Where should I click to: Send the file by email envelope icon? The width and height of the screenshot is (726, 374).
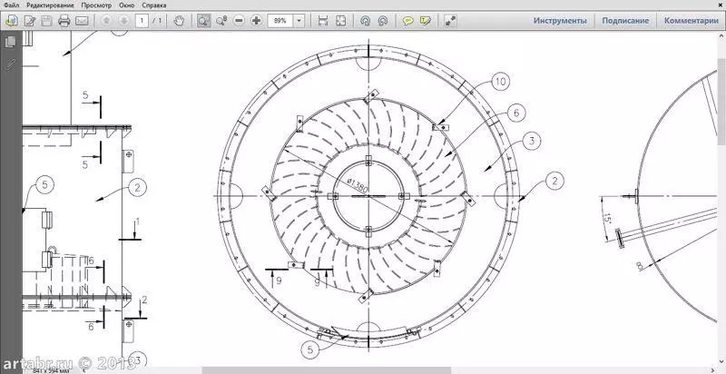82,21
